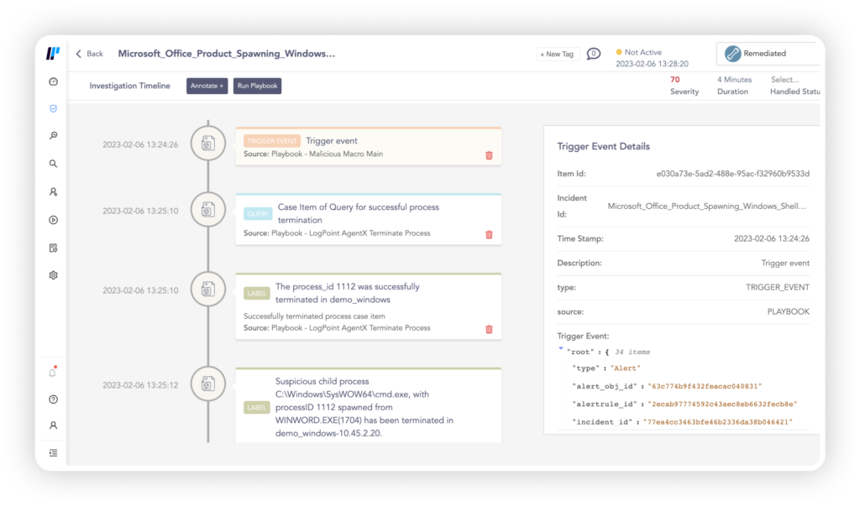Viewport: 860px width, 506px height.
Task: Click the source value PLAYBOOK
Action: tap(788, 311)
